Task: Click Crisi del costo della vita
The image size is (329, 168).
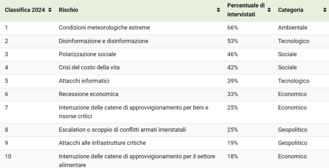Action: [x=89, y=67]
